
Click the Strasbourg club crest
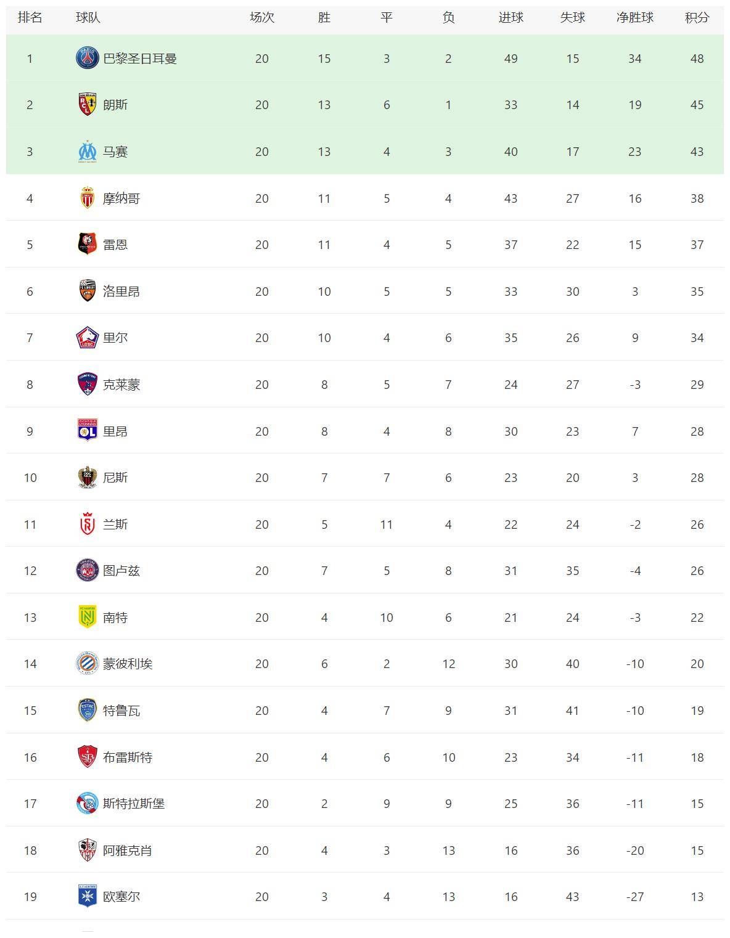pos(88,804)
